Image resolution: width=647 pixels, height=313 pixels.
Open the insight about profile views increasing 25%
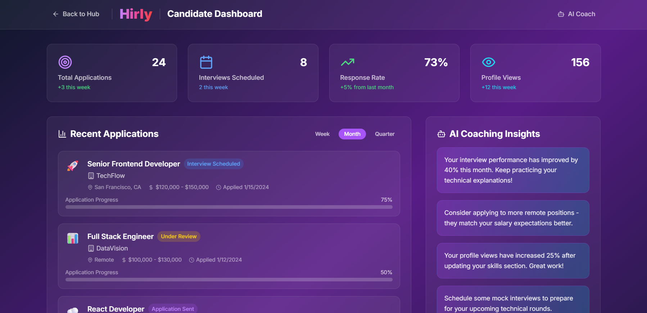coord(513,261)
